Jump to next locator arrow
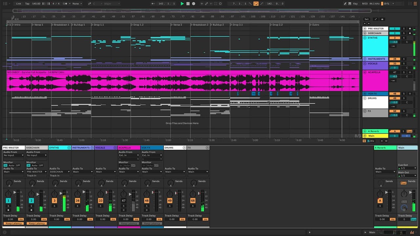 [x=368, y=24]
